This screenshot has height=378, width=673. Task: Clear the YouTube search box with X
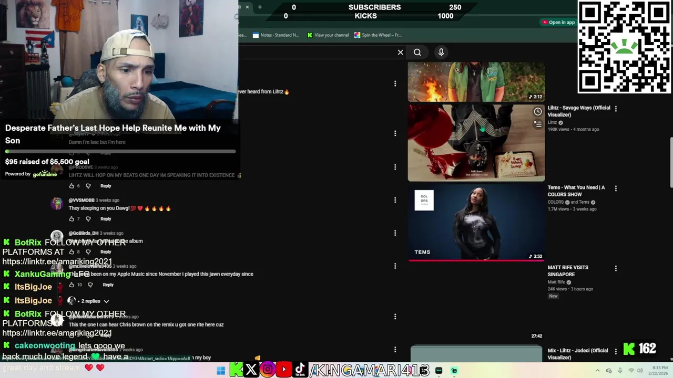coord(400,52)
